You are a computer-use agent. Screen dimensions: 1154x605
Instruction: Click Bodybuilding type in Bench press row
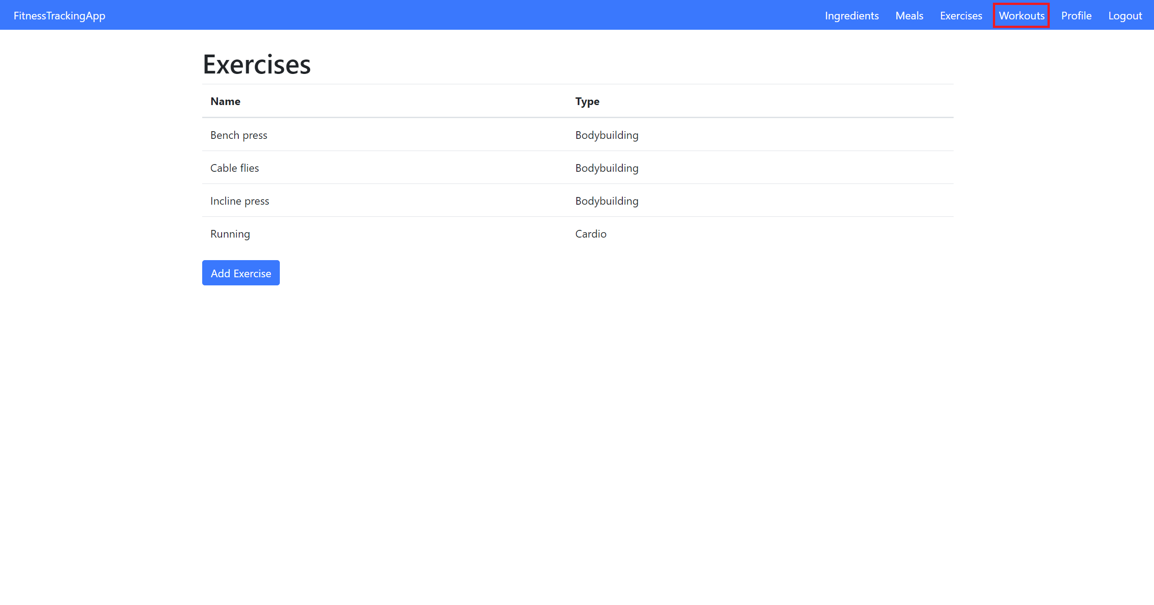[607, 135]
